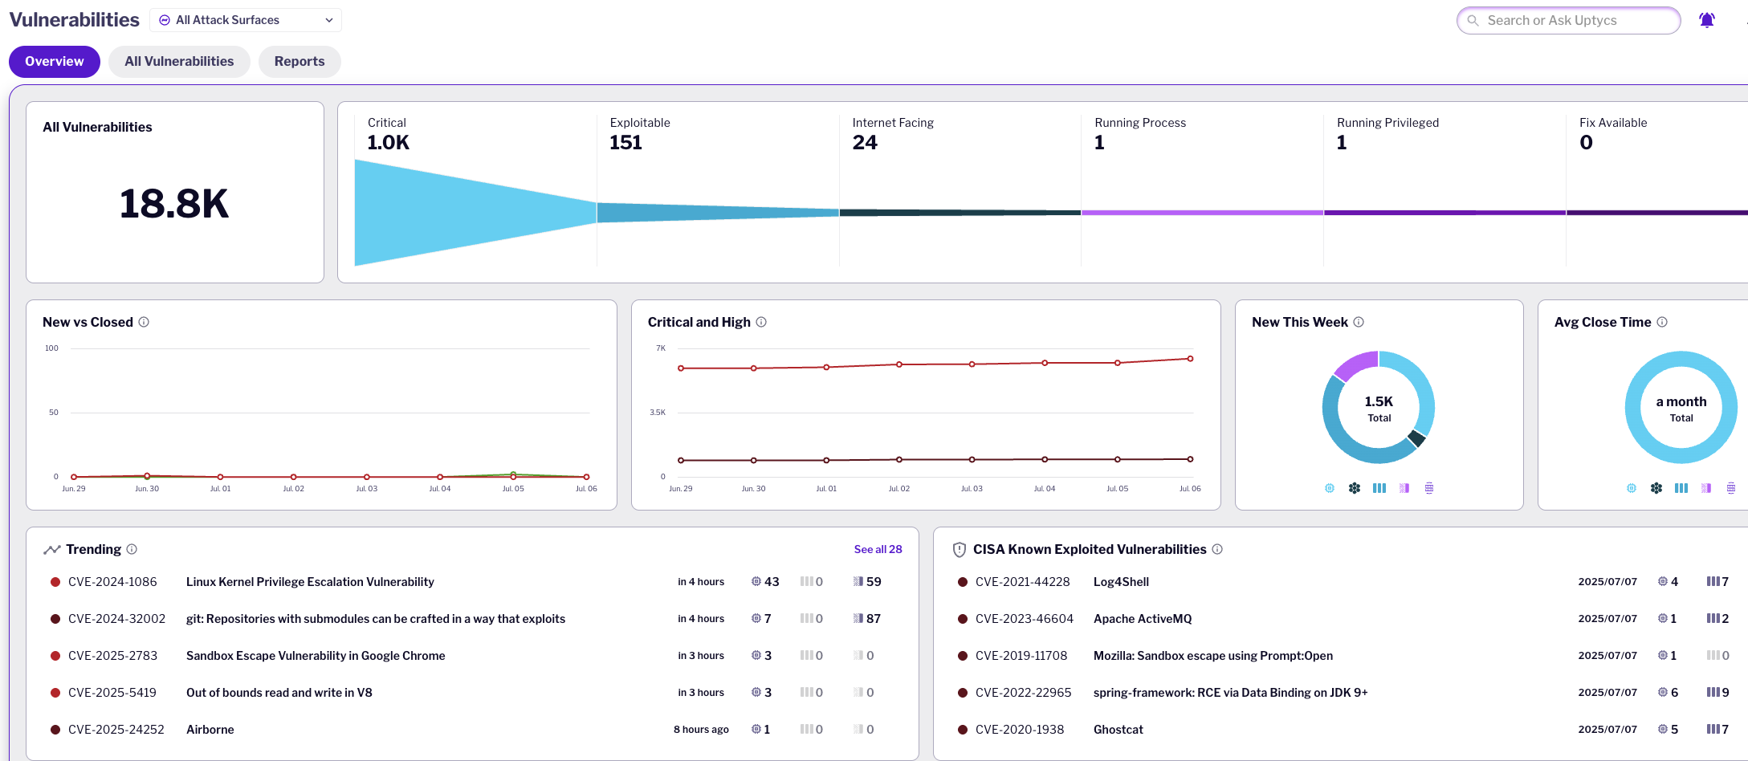Select the Overview tab
The image size is (1748, 761).
(x=54, y=61)
